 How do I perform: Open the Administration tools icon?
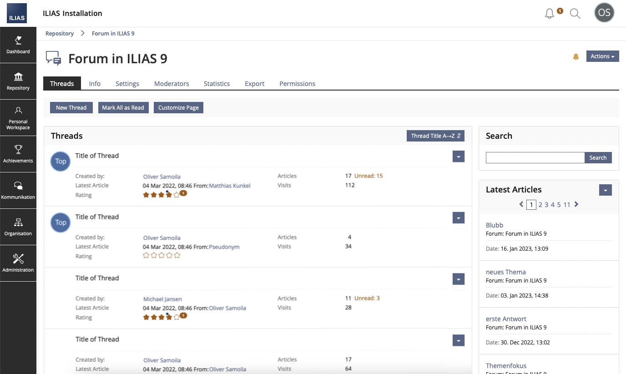18,263
